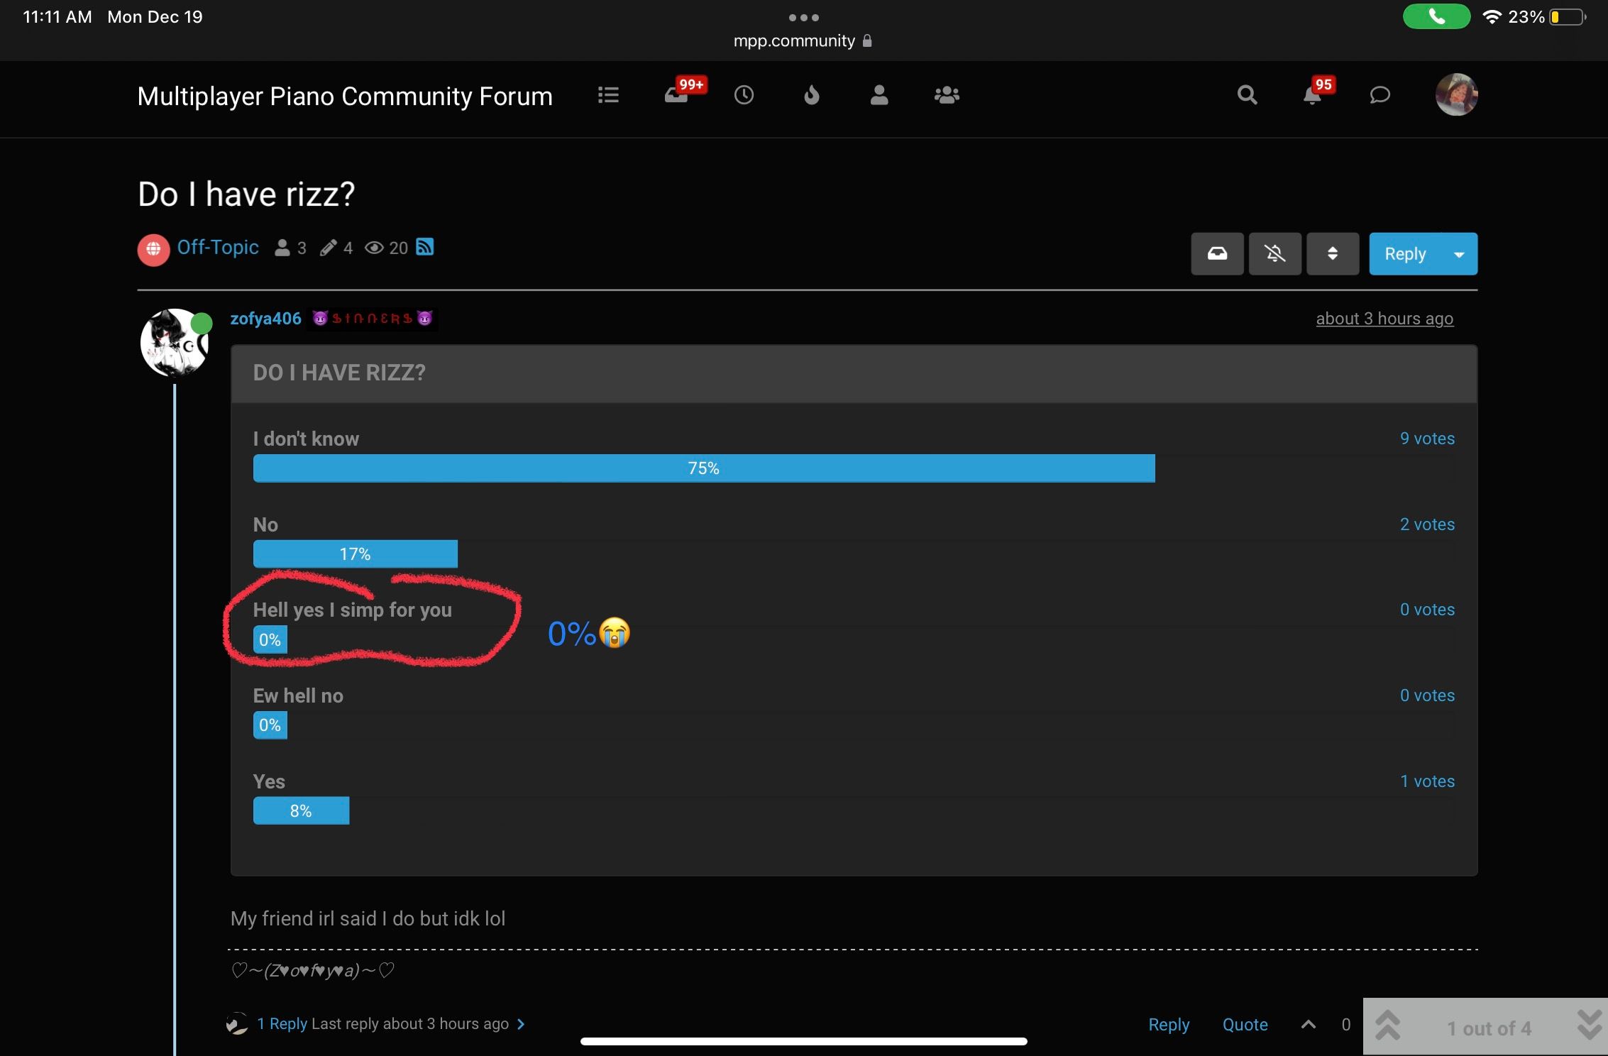Open the users page icon
Screen dimensions: 1608x1056
pos(879,95)
